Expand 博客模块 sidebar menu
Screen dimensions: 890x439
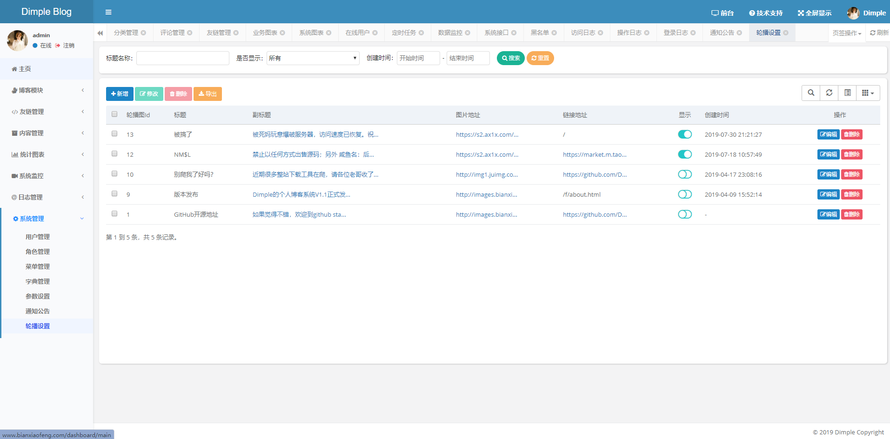point(47,90)
